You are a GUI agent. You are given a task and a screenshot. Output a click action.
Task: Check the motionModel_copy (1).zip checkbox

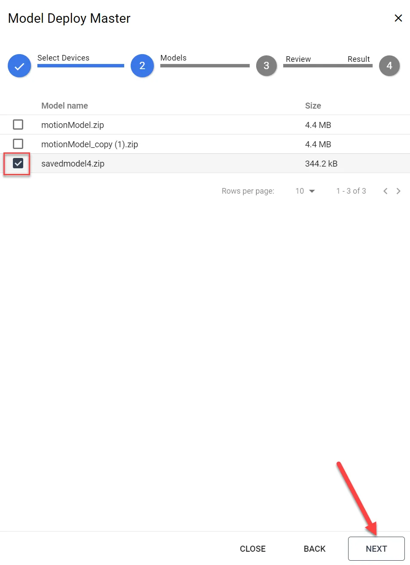click(x=18, y=144)
